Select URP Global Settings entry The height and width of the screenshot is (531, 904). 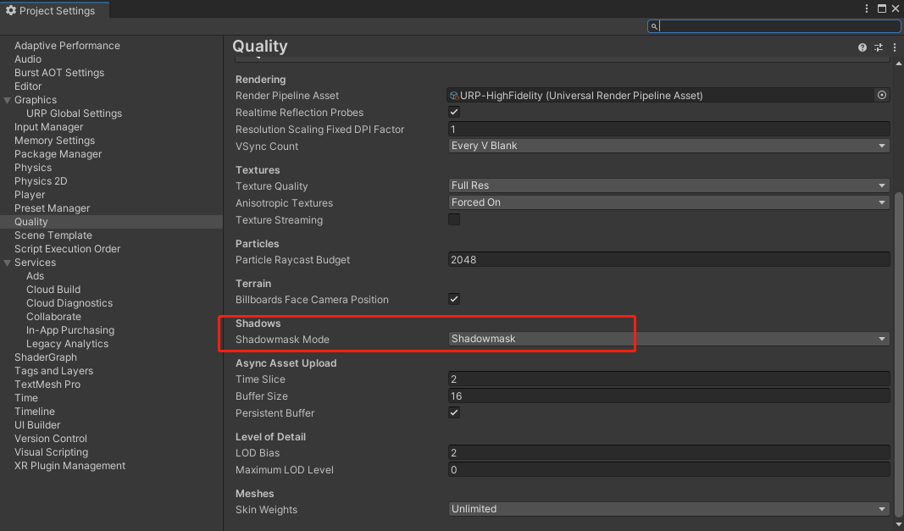tap(74, 113)
